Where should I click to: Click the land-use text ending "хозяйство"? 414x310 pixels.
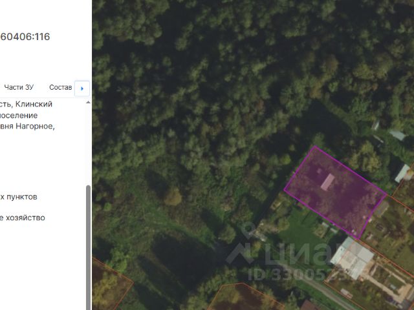(23, 218)
